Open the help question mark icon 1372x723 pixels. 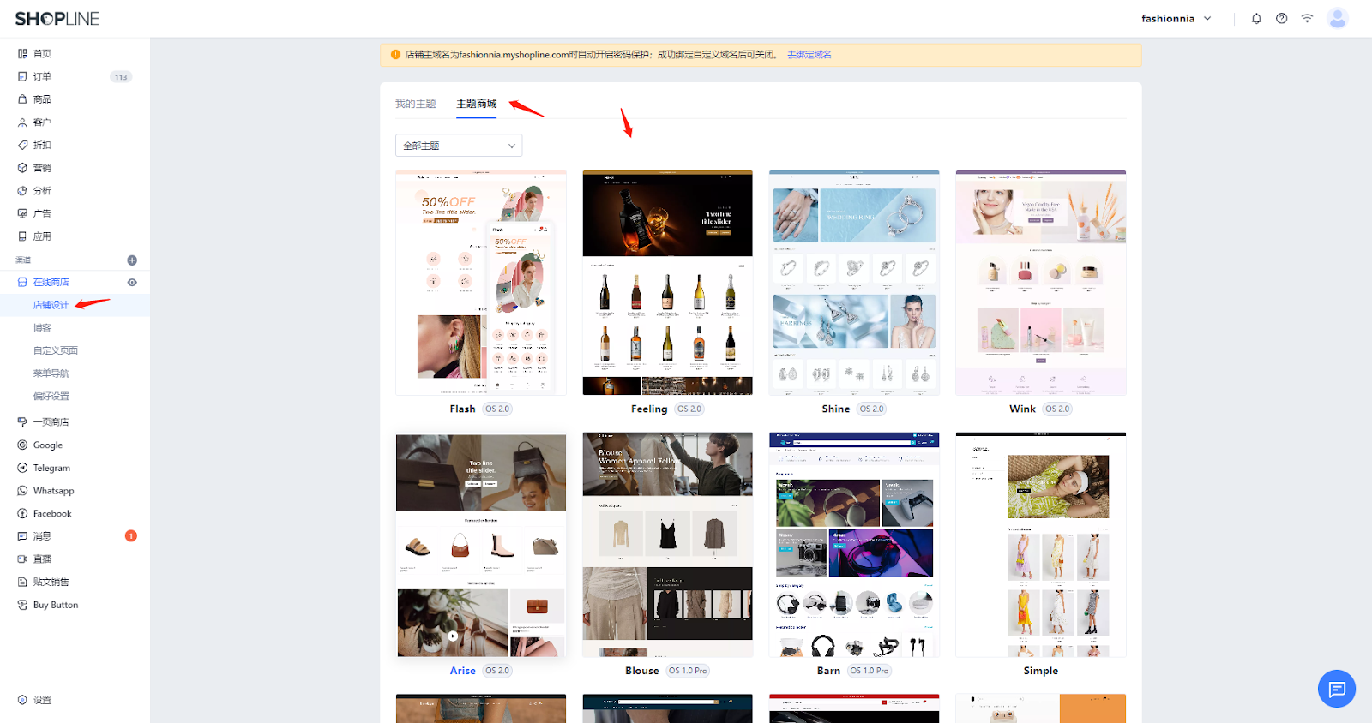coord(1281,19)
